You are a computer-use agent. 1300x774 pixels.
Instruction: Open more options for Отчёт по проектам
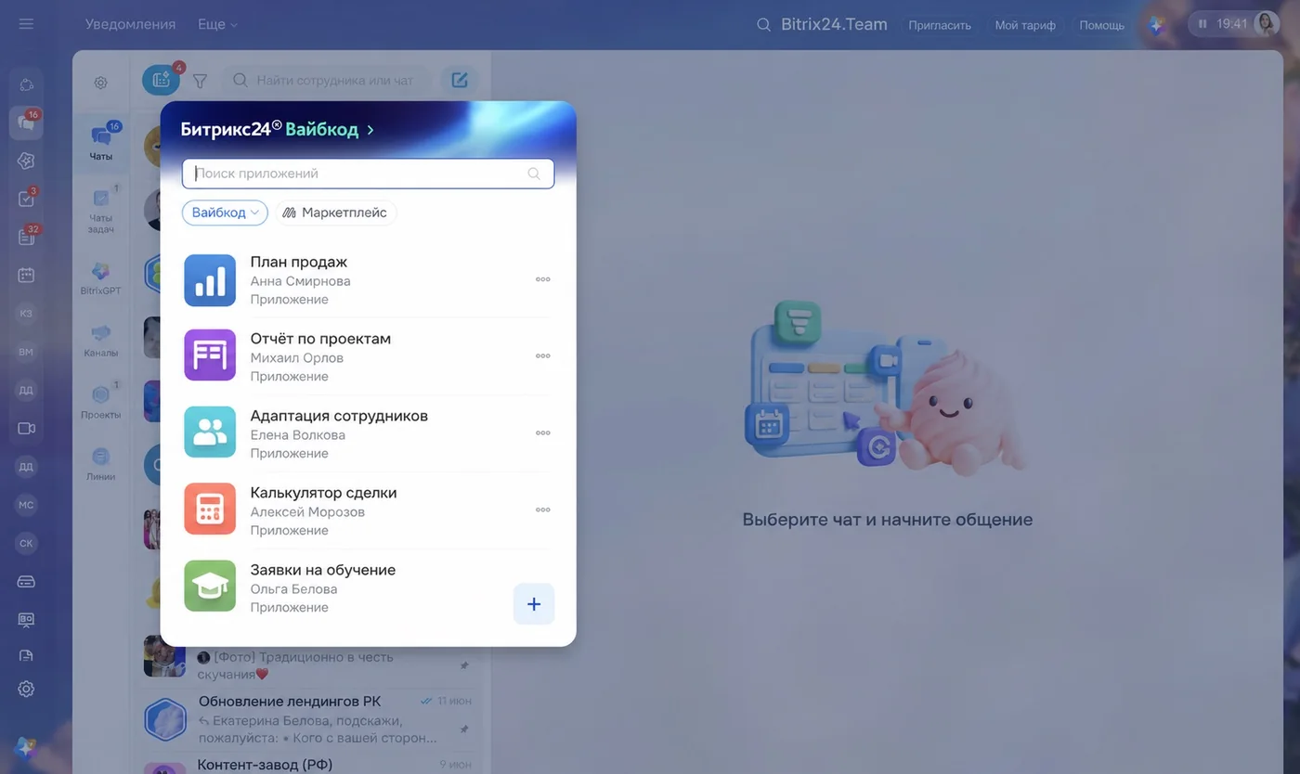tap(543, 356)
